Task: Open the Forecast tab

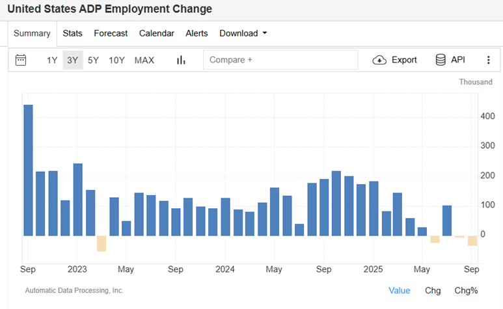Action: tap(111, 33)
